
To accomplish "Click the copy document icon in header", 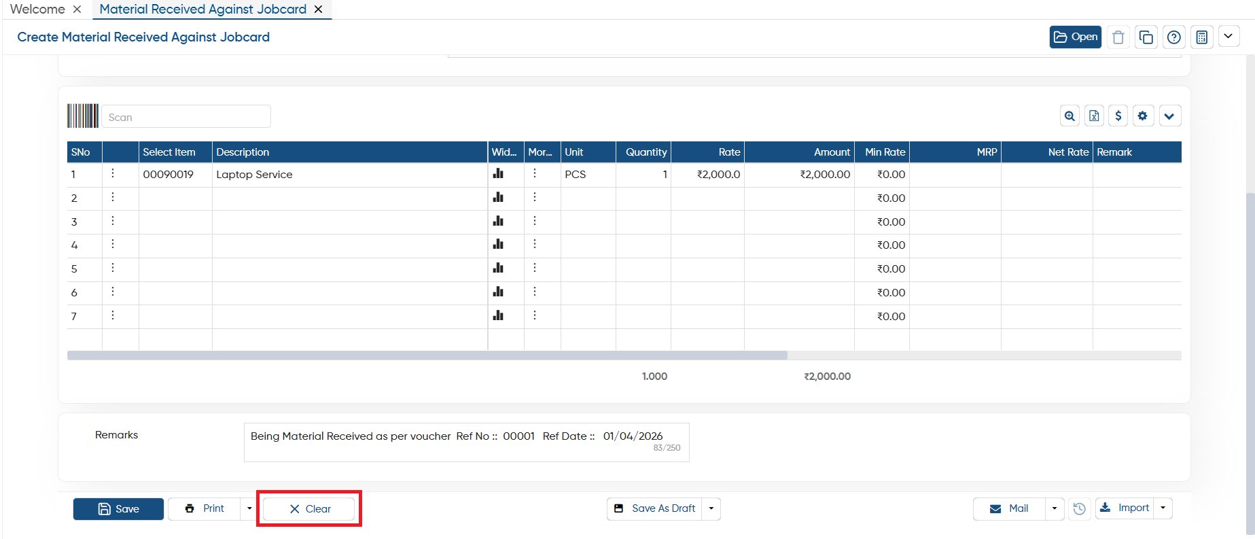I will (x=1146, y=37).
